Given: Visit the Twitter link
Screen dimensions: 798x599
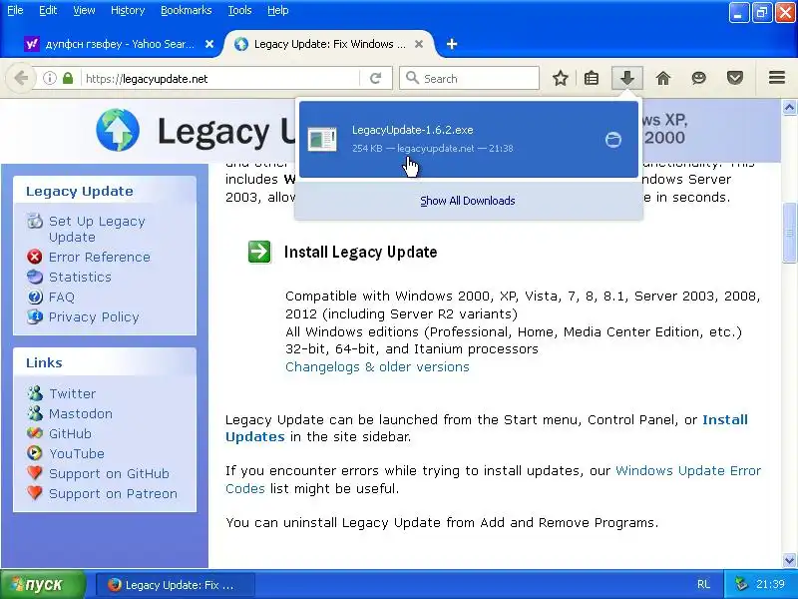Looking at the screenshot, I should [72, 393].
